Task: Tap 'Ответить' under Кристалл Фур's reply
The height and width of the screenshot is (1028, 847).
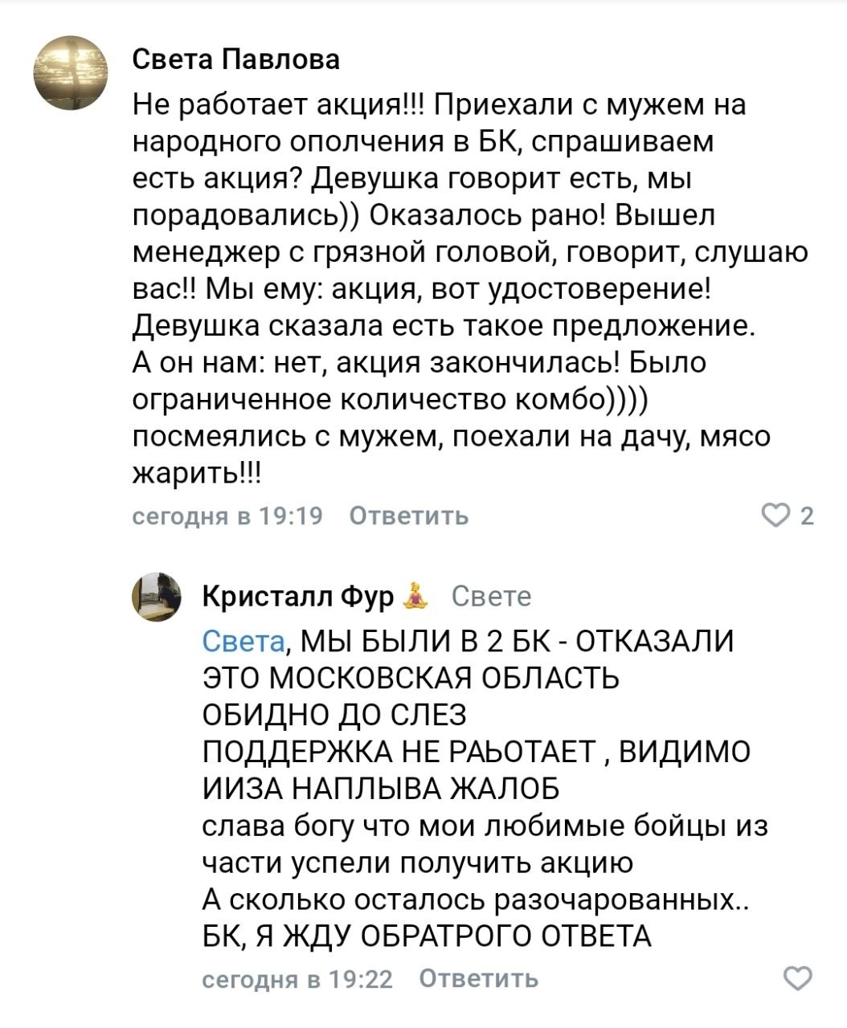Action: click(x=480, y=979)
